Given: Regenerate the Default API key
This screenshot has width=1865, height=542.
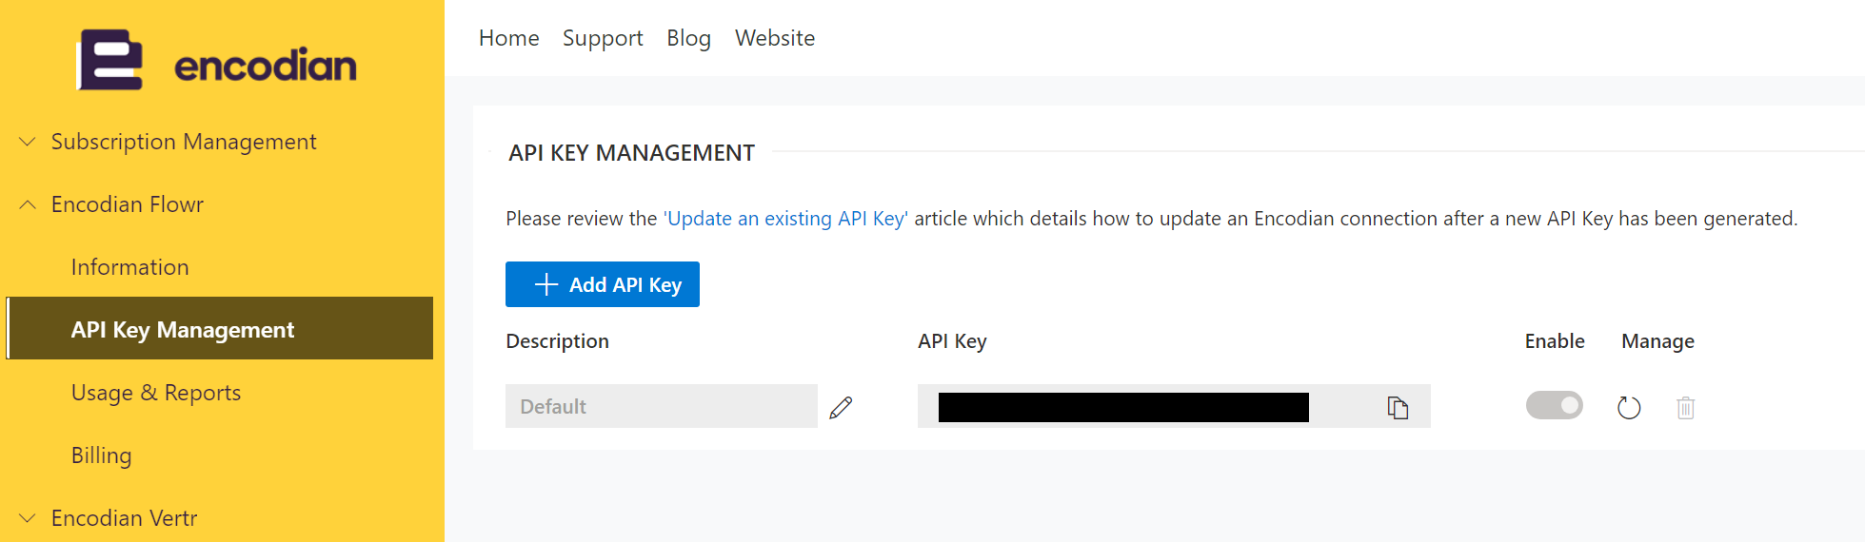Looking at the screenshot, I should coord(1629,407).
